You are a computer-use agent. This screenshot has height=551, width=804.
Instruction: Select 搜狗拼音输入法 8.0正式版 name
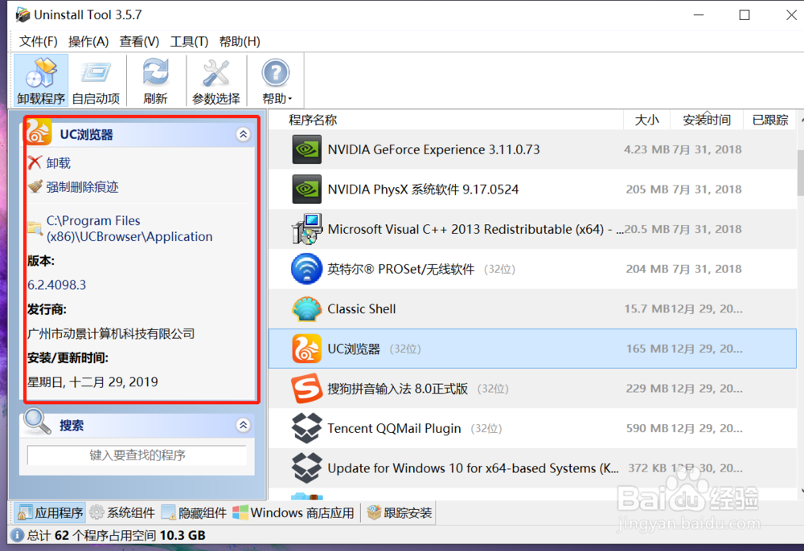click(398, 389)
